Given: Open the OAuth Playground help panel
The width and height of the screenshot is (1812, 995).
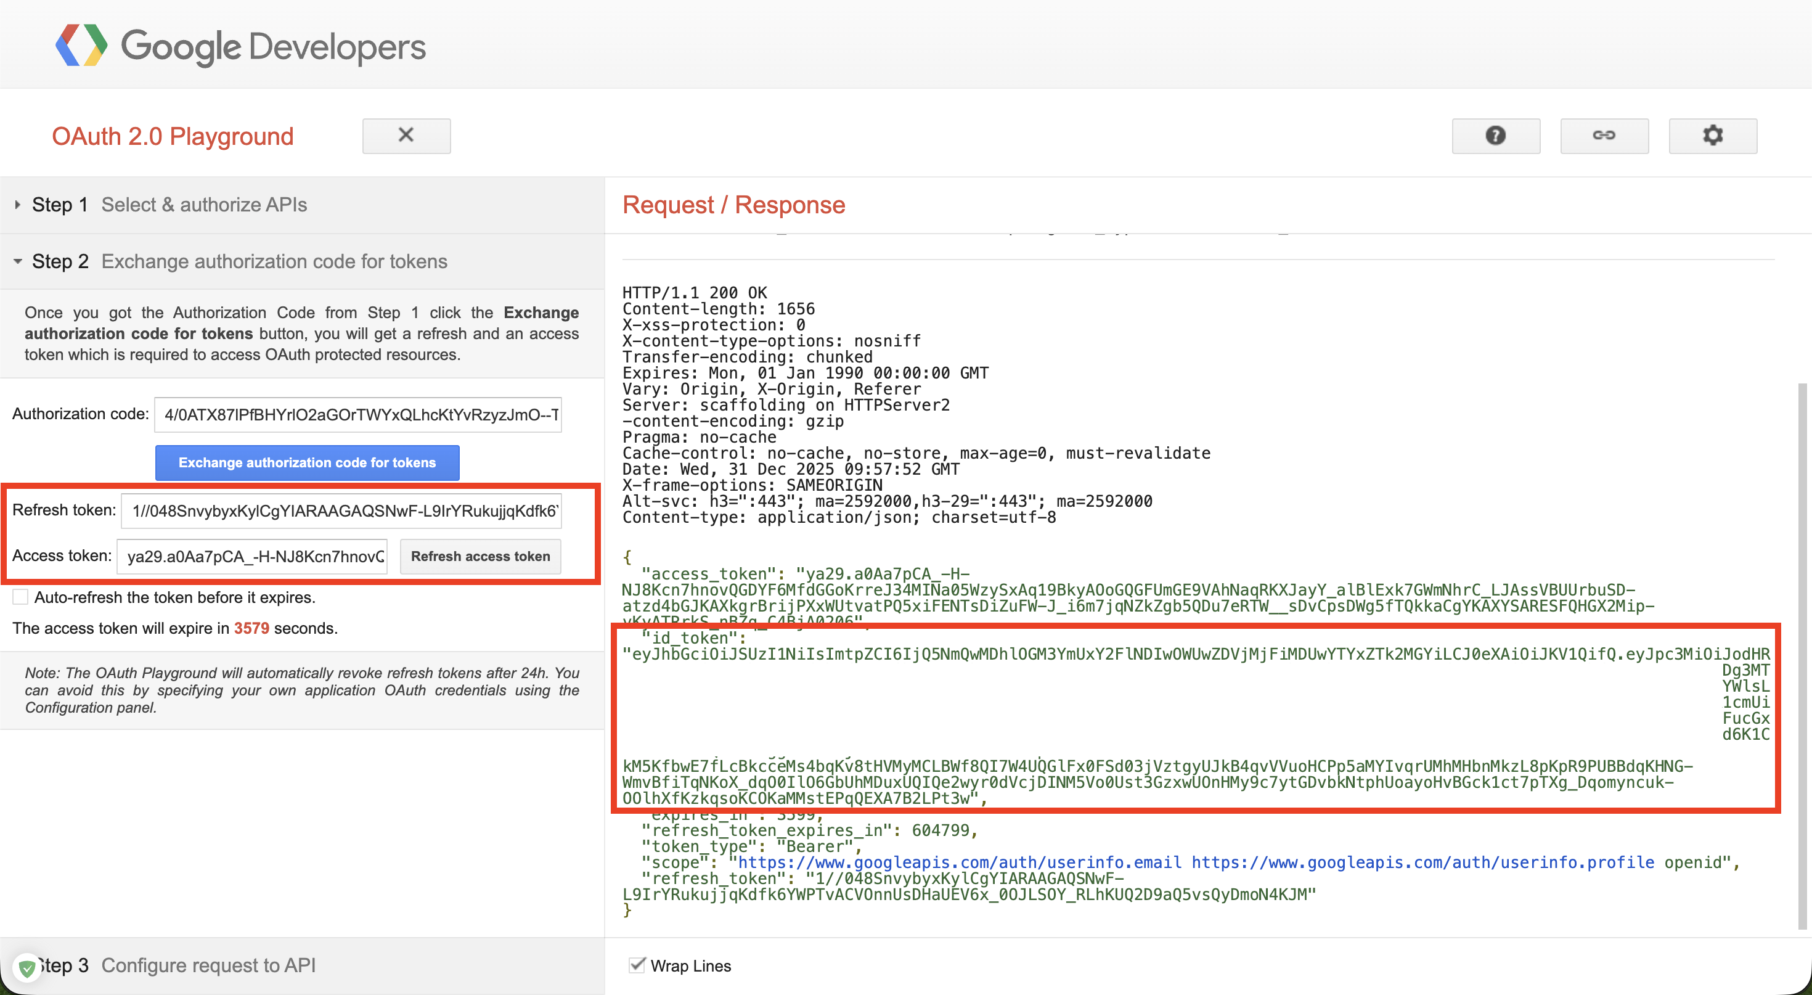Looking at the screenshot, I should pyautogui.click(x=1495, y=136).
